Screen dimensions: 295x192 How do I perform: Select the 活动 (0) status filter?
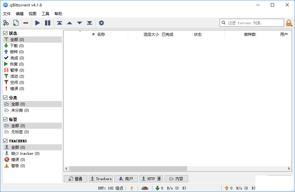[x=32, y=76]
